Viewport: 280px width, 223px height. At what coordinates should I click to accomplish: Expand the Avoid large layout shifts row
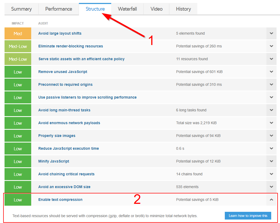pos(271,34)
